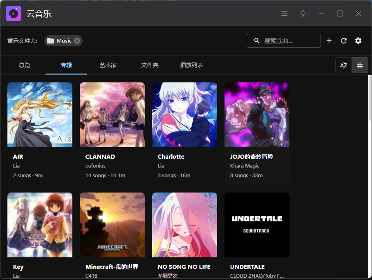
Task: Focus the 搜索歌曲 search field
Action: (284, 41)
